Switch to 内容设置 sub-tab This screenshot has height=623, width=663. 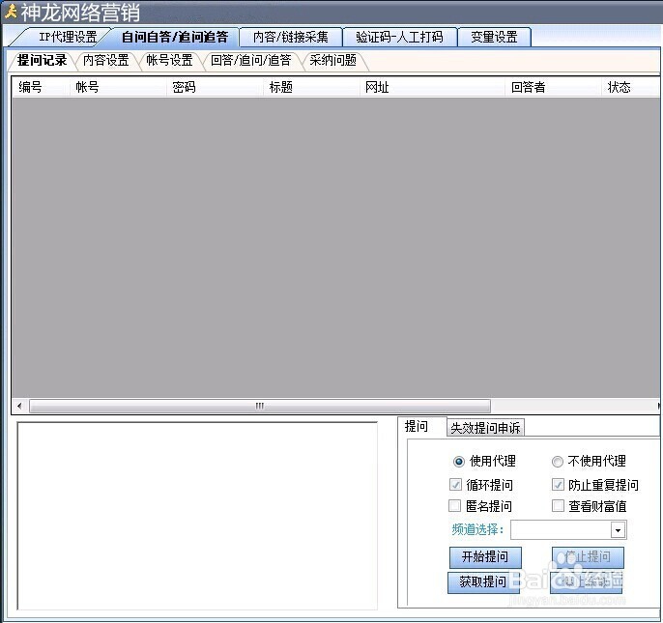(x=105, y=61)
